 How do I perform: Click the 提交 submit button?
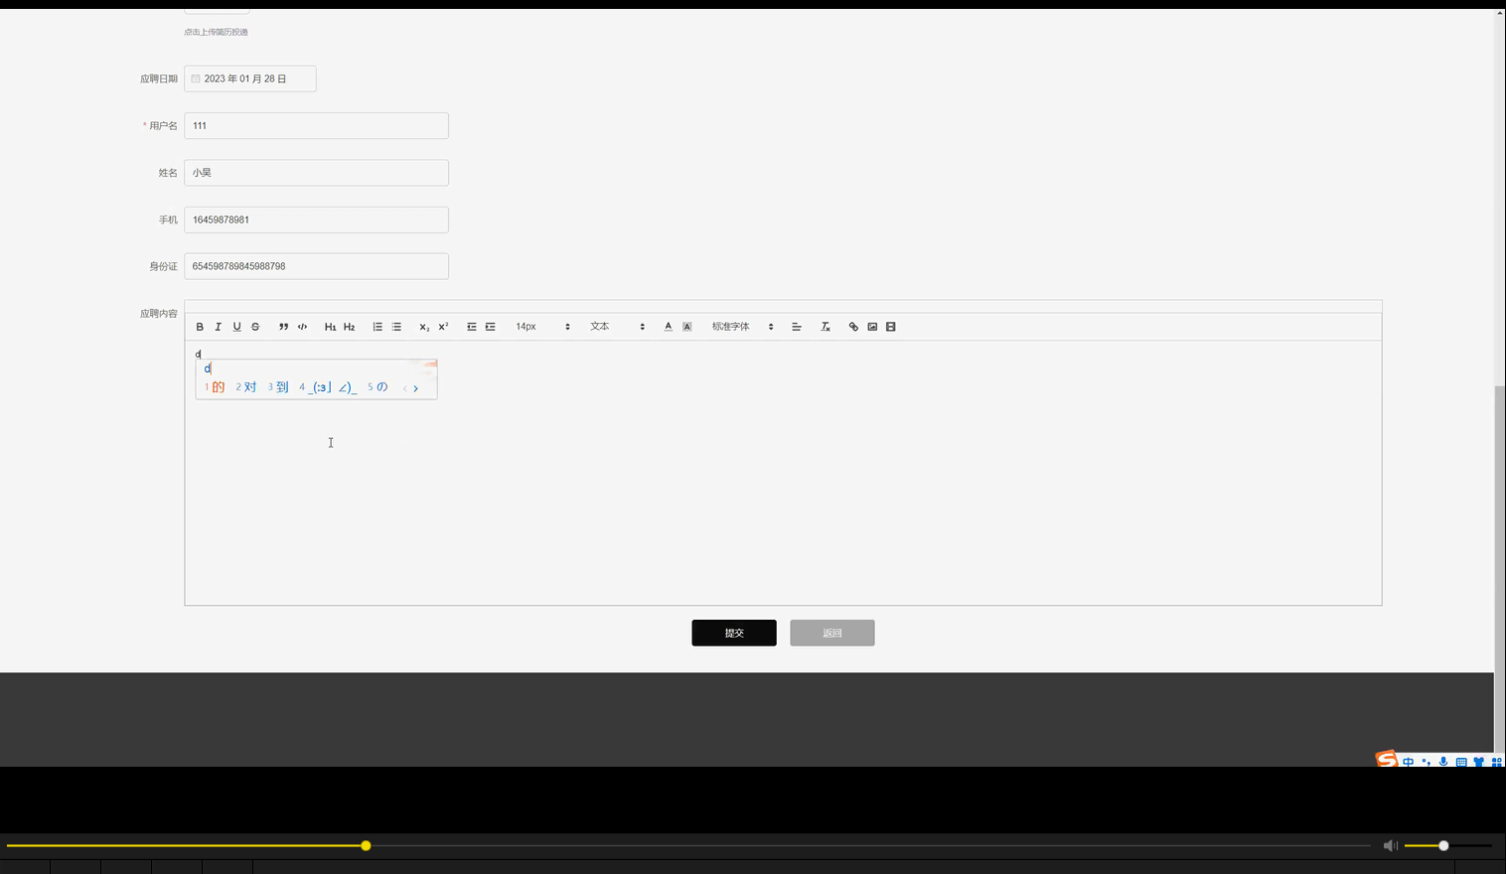click(734, 633)
